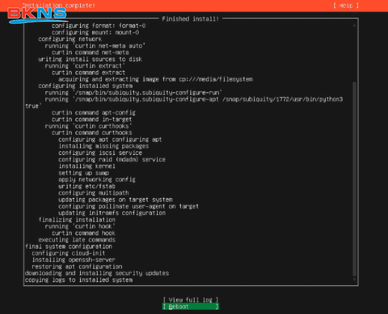Click the 'configuring installed system' log entry
Screen dimensions: 388x314
(85, 86)
